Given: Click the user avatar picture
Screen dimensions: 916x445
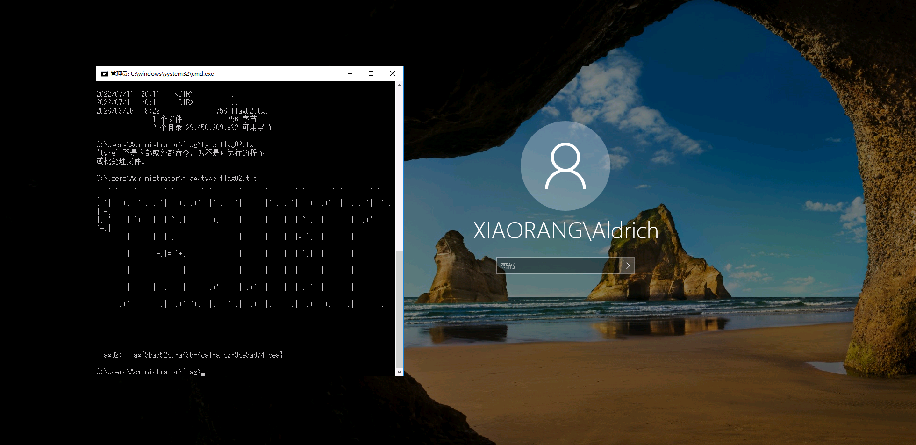Looking at the screenshot, I should (x=565, y=166).
